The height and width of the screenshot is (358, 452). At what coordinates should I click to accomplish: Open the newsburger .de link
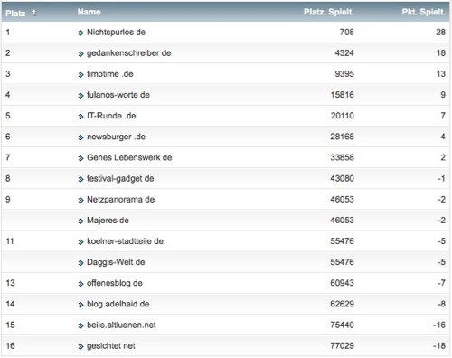click(116, 137)
